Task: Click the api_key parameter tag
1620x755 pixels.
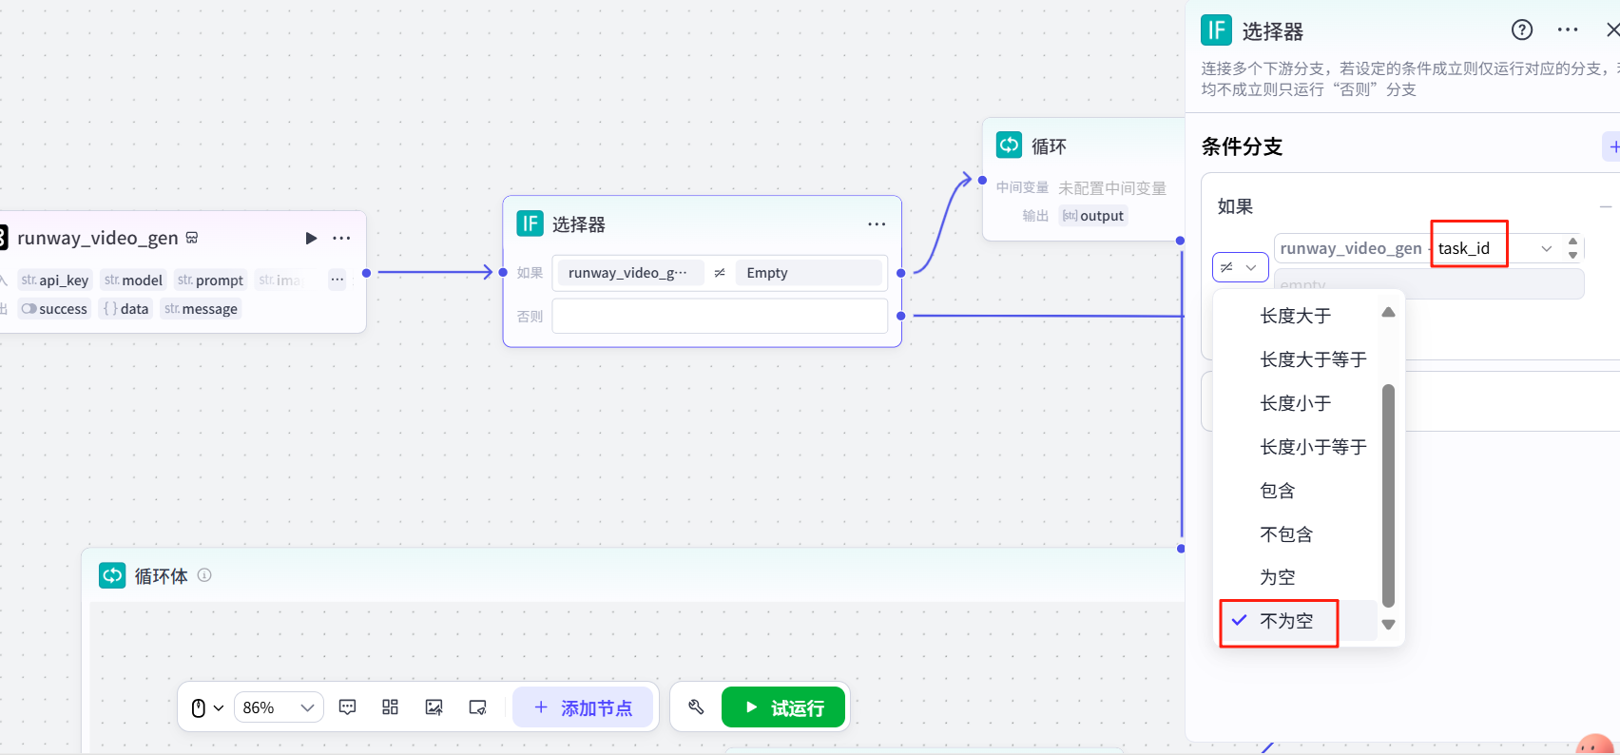Action: coord(54,281)
